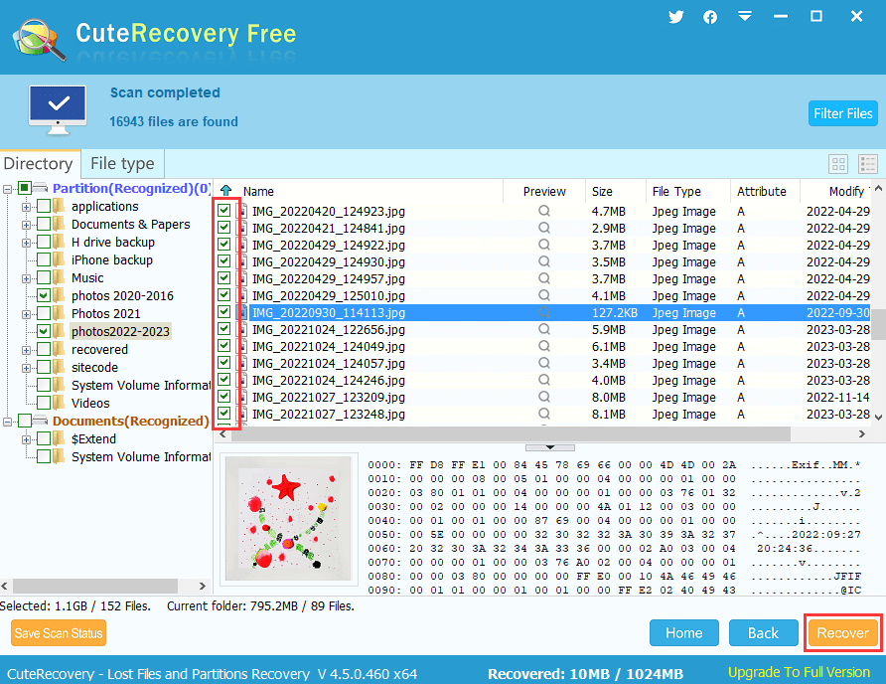This screenshot has width=886, height=684.
Task: Expand the Documents & Papers folder node
Action: pyautogui.click(x=27, y=225)
